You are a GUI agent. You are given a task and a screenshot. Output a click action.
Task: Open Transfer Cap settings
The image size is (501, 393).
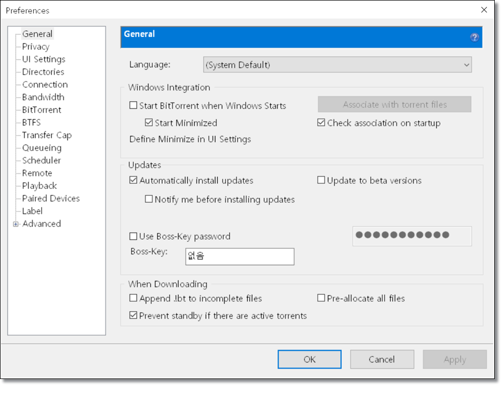click(47, 135)
